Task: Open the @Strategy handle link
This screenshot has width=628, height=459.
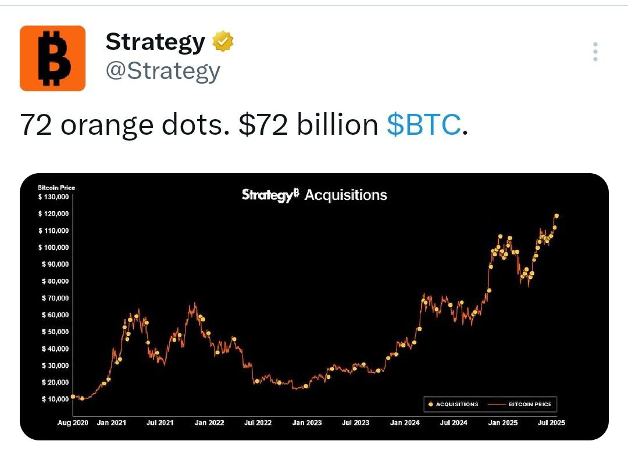Action: [x=163, y=71]
